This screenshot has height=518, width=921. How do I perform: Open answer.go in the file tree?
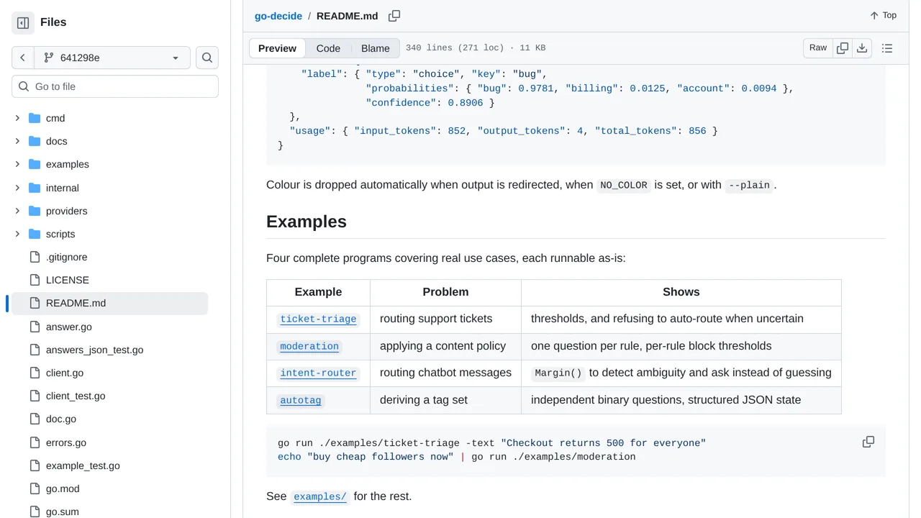[69, 327]
